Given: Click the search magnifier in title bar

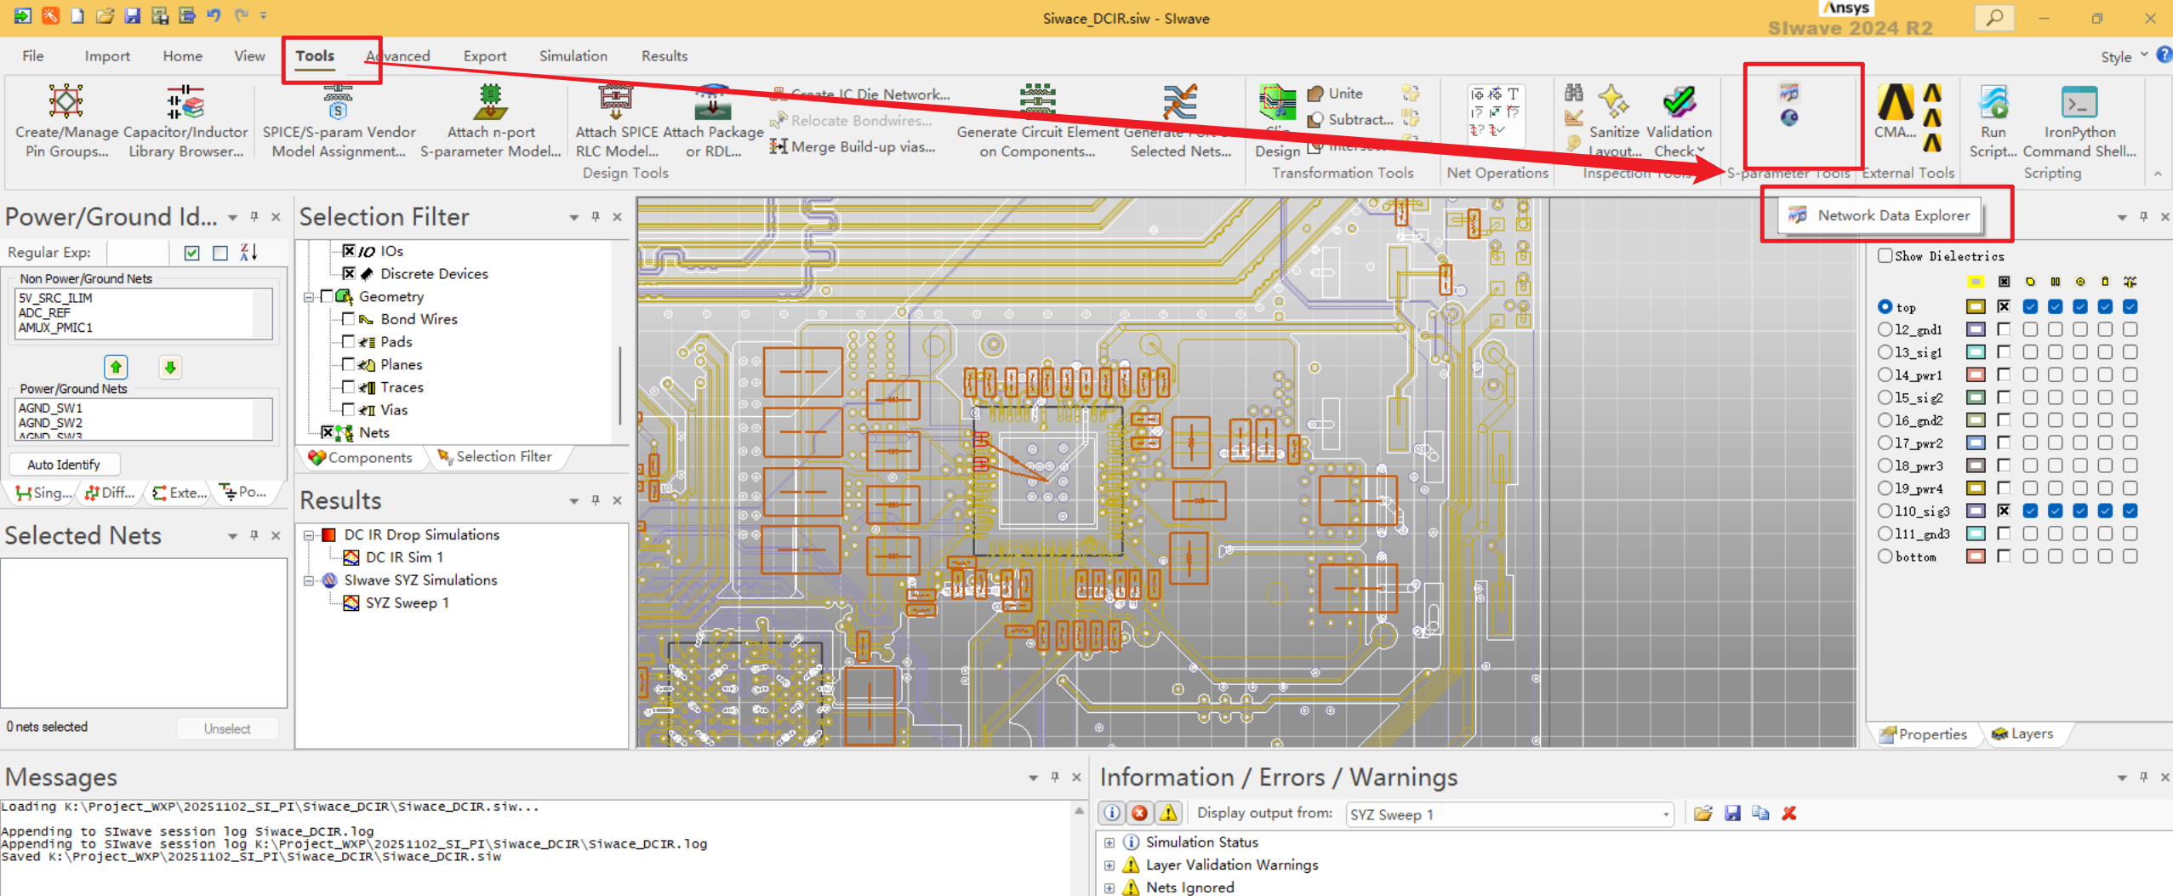Looking at the screenshot, I should [x=1994, y=18].
